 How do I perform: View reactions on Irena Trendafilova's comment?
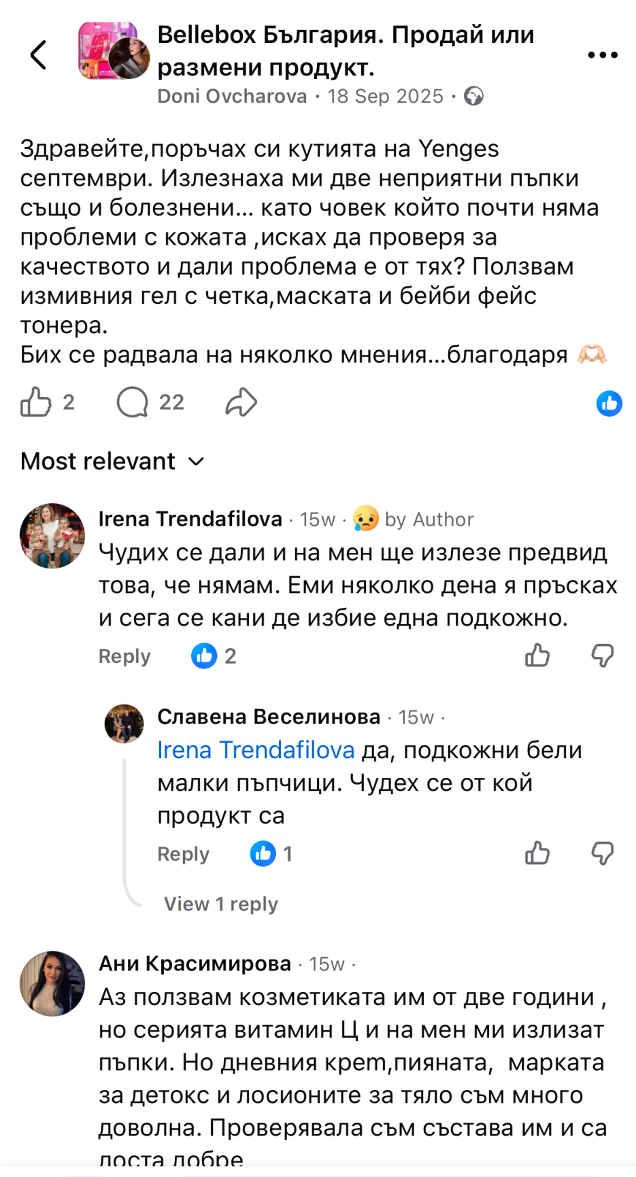[214, 656]
